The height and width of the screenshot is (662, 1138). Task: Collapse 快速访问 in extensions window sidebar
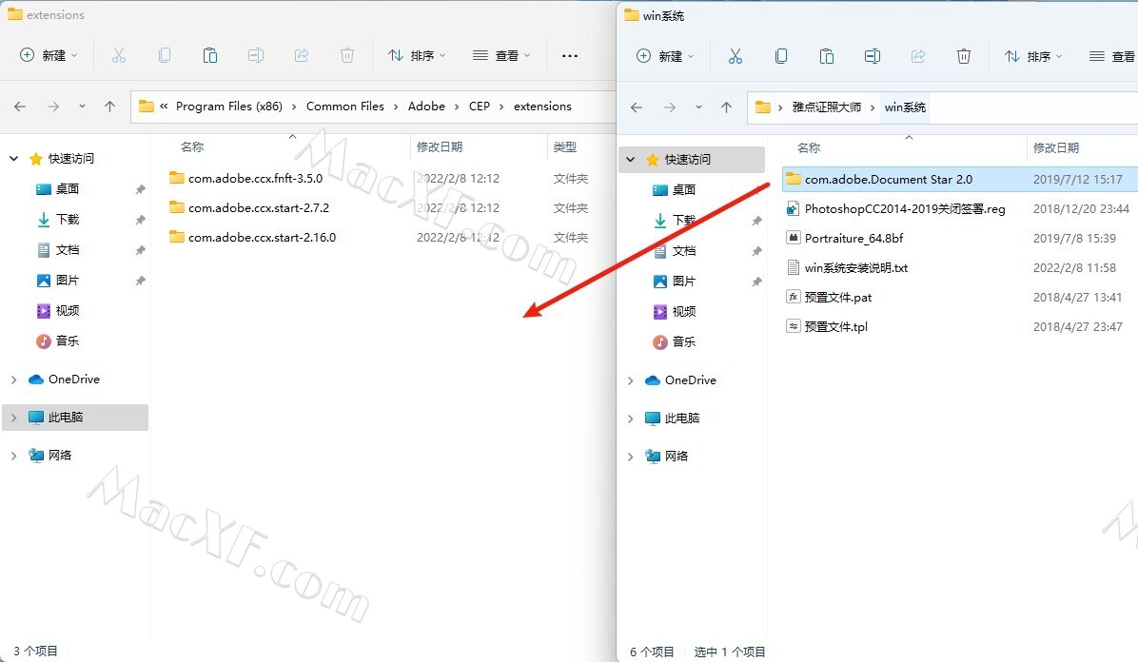13,158
